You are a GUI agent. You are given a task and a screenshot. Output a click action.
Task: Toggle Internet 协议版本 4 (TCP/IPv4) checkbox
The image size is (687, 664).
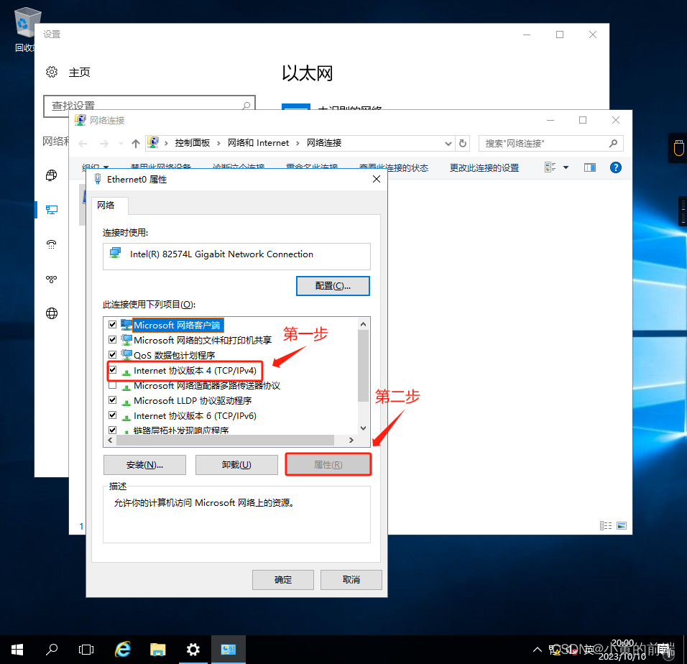pos(113,369)
